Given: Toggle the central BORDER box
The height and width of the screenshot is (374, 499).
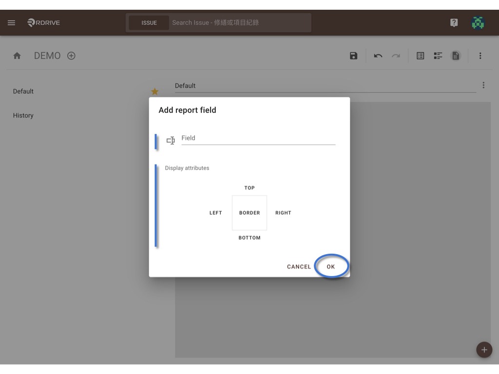Looking at the screenshot, I should tap(249, 213).
